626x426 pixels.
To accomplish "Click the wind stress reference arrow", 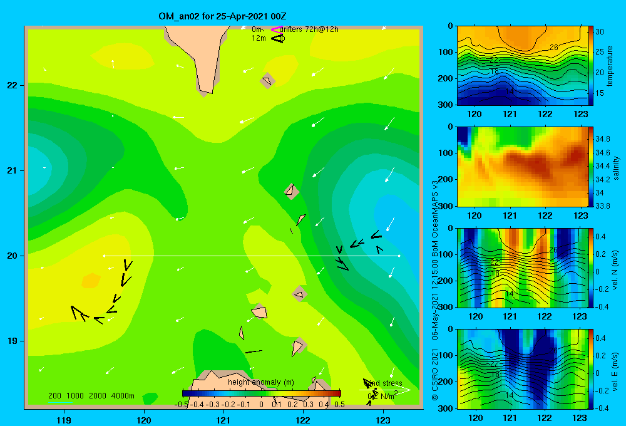I will (384, 390).
